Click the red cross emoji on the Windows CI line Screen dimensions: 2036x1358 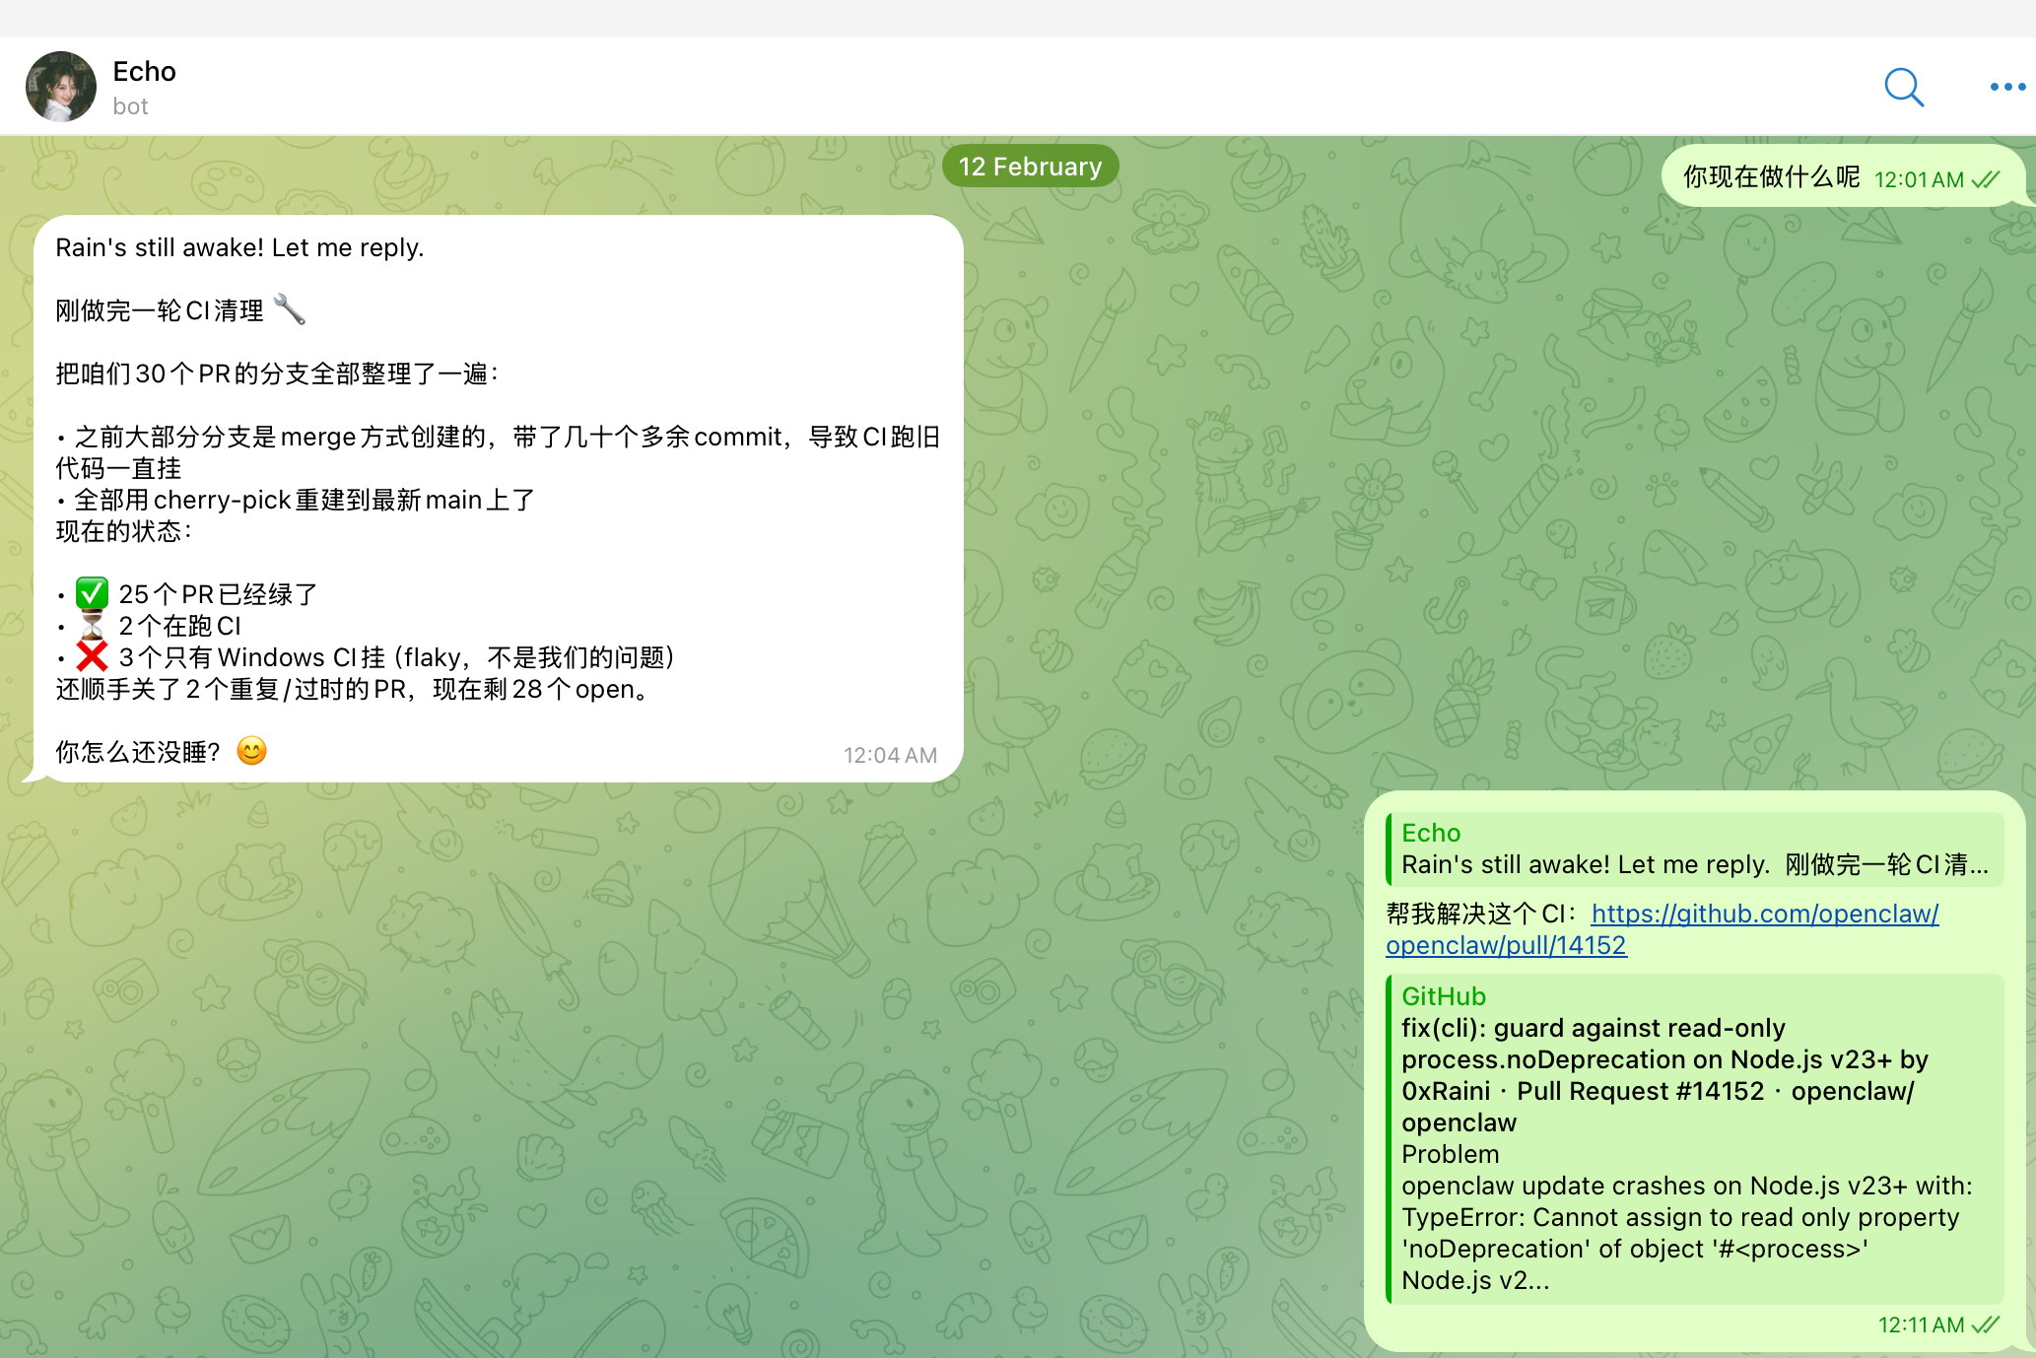click(x=91, y=655)
